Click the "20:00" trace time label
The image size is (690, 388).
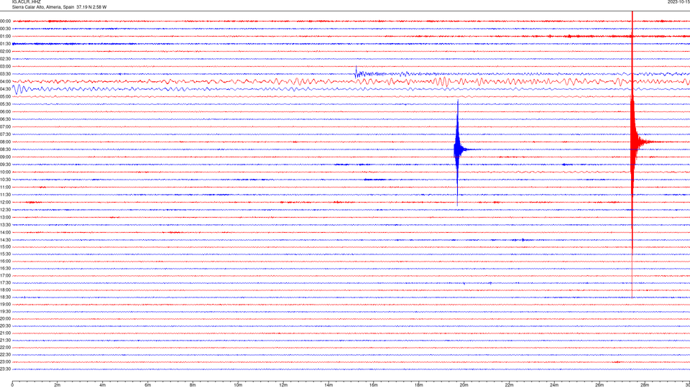pos(6,318)
